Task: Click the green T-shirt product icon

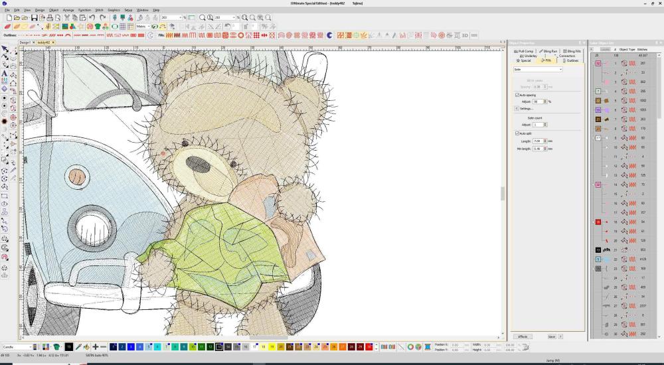Action: (98, 27)
